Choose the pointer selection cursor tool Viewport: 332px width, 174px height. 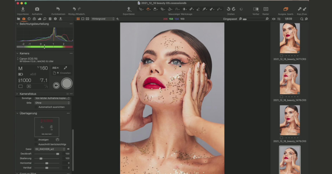pyautogui.click(x=141, y=9)
